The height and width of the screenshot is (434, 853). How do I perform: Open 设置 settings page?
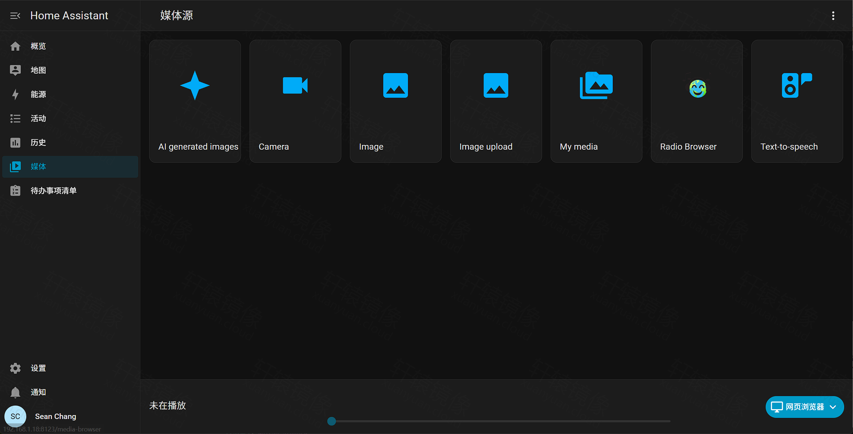(70, 368)
